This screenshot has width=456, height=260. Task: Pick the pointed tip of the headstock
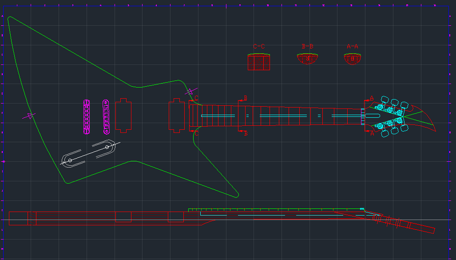tap(435, 131)
